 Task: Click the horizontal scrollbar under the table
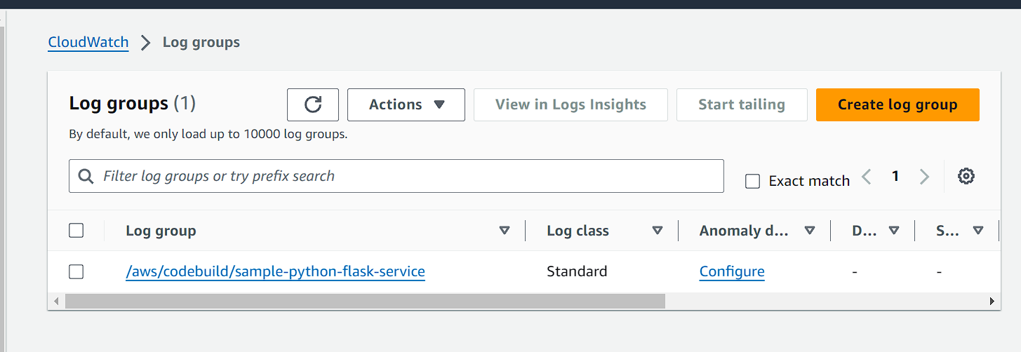click(365, 302)
